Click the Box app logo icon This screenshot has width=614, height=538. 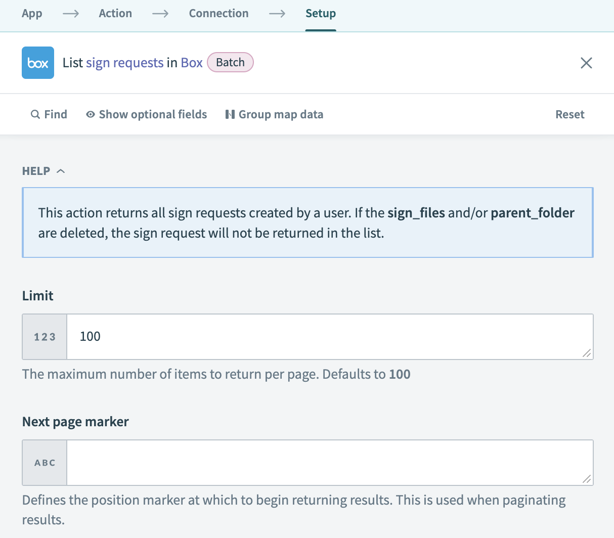[x=38, y=63]
